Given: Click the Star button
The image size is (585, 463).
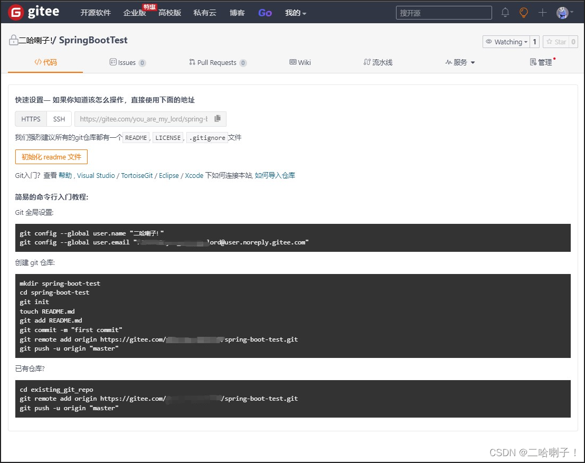Looking at the screenshot, I should point(556,42).
